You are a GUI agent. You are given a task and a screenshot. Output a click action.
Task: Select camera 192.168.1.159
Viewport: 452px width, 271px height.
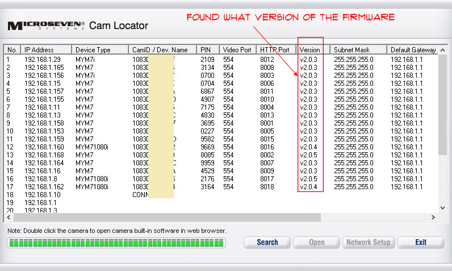coord(221,139)
